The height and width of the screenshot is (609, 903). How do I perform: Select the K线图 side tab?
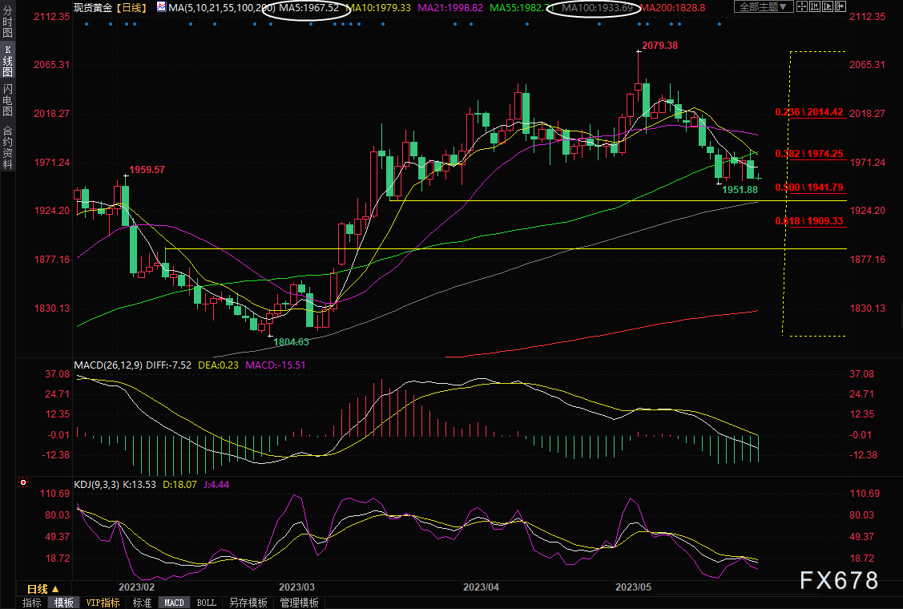tap(7, 61)
